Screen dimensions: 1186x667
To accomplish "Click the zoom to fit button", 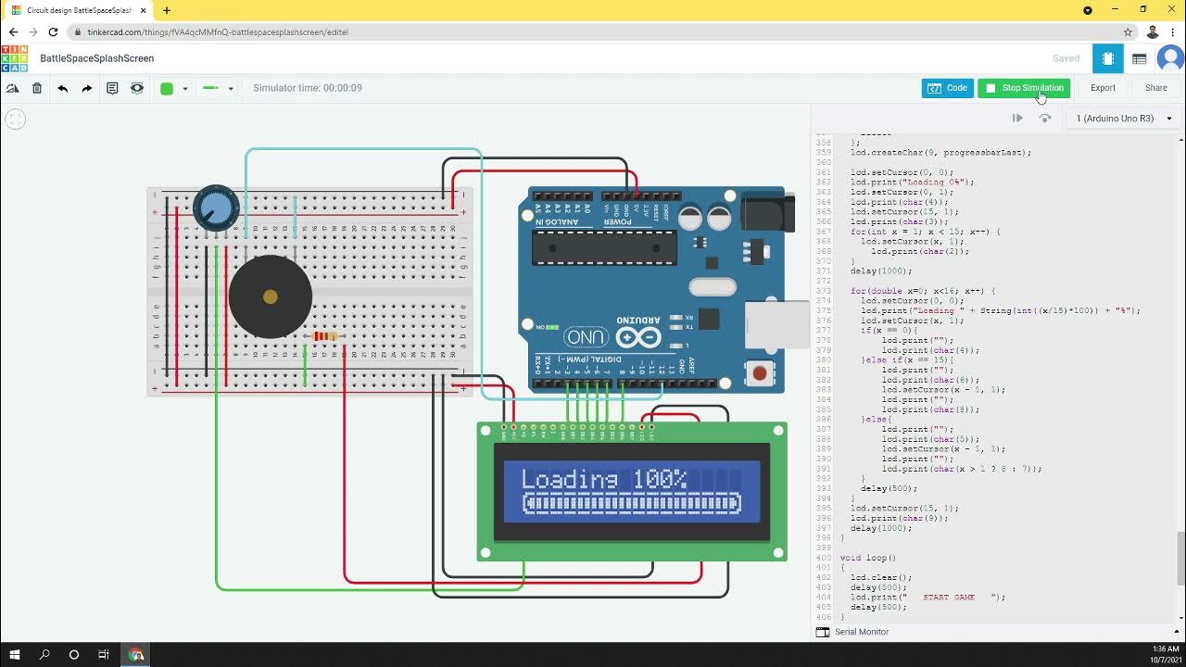I will click(14, 119).
